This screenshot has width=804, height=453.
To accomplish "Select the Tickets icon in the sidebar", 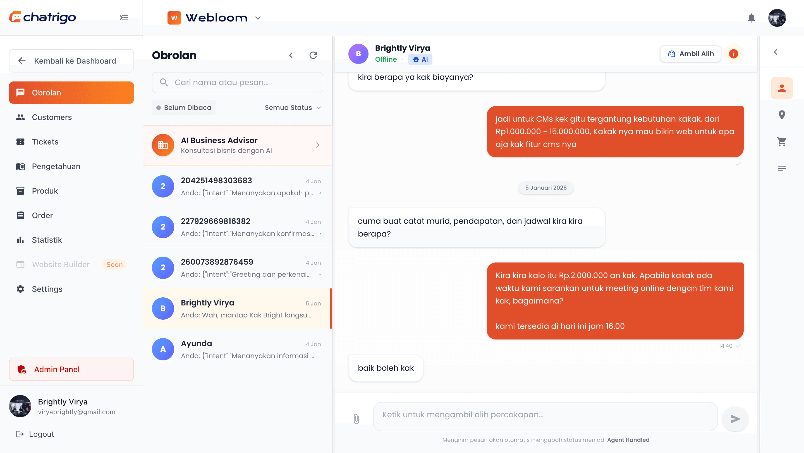I will coord(20,141).
